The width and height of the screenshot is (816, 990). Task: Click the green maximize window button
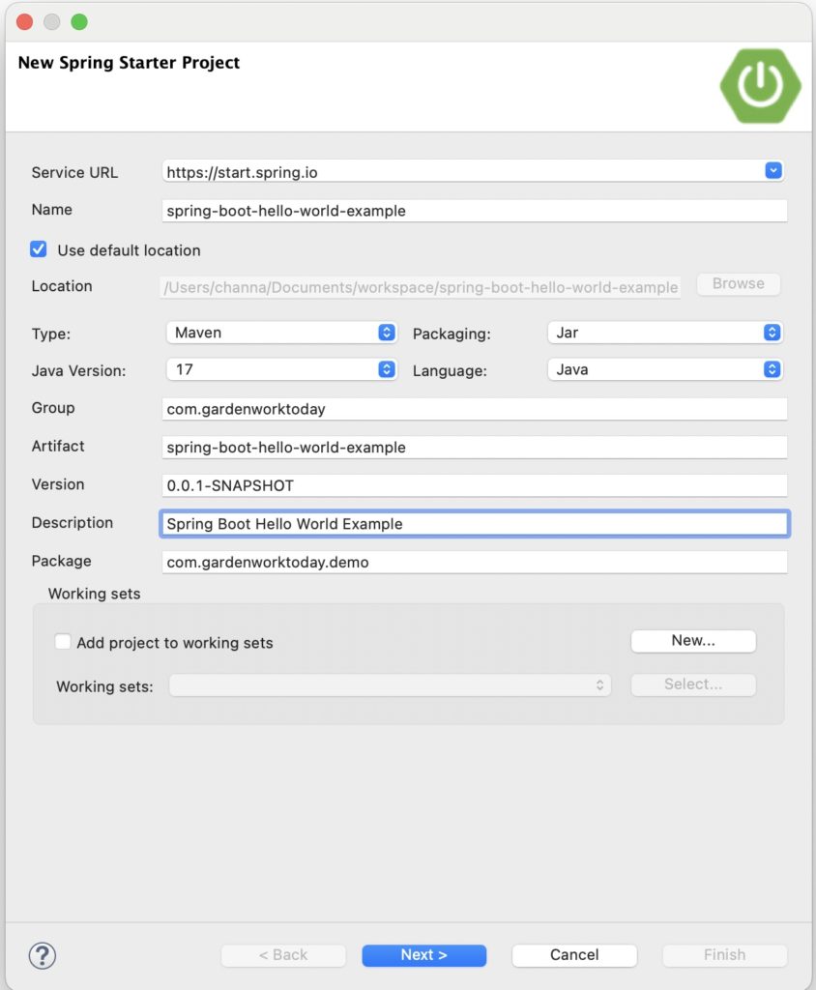(79, 22)
